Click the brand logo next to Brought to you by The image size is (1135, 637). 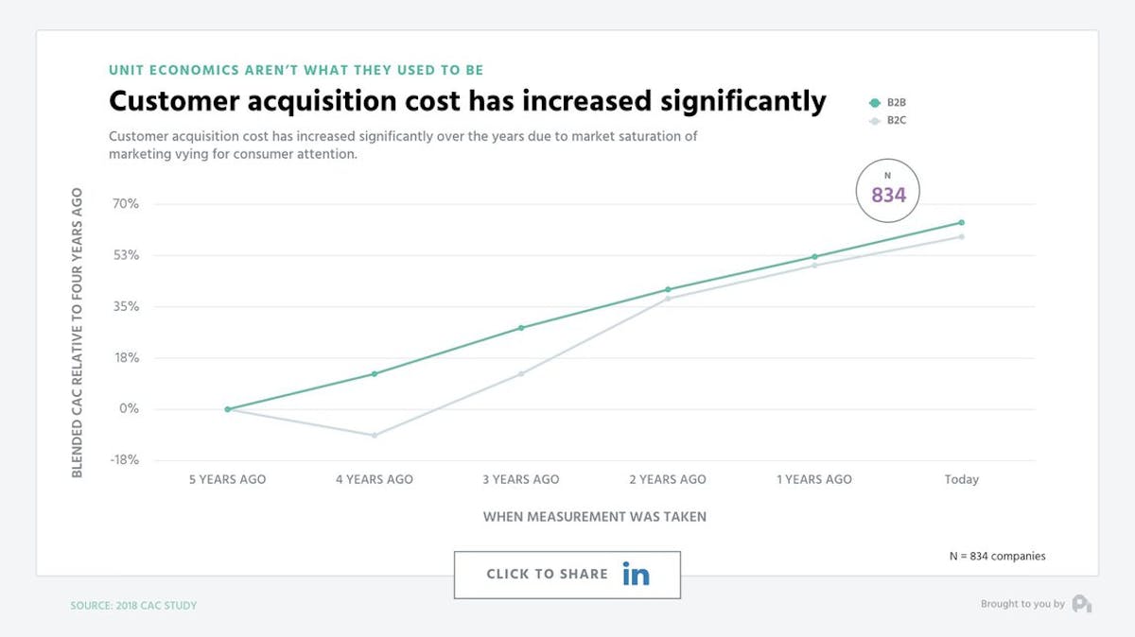(x=1084, y=603)
